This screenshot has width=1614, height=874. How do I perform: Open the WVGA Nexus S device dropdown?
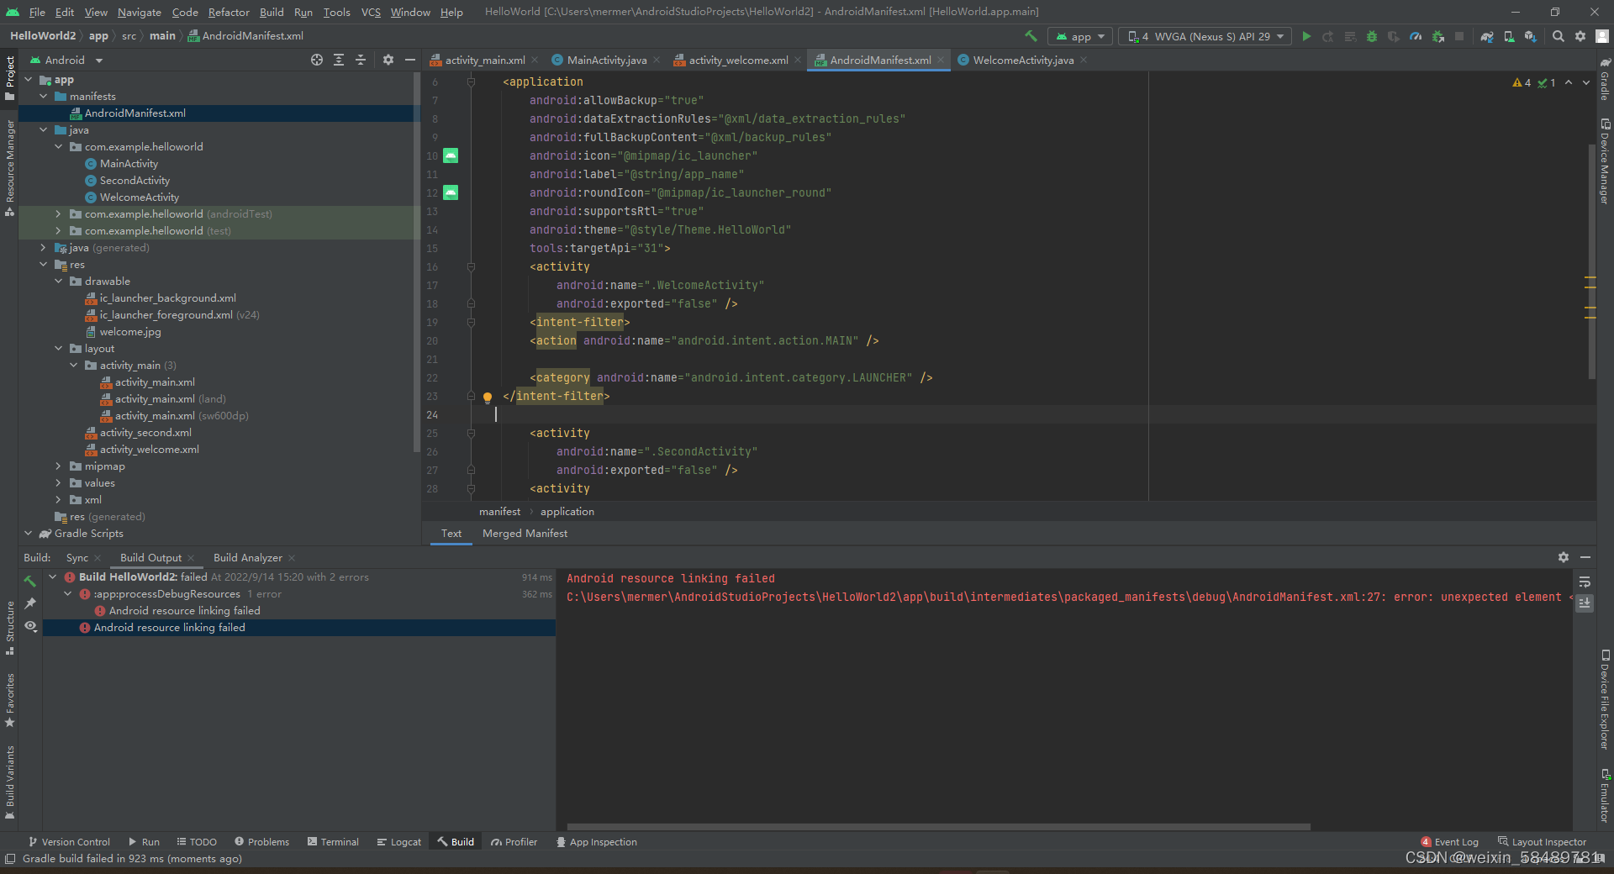pos(1205,36)
